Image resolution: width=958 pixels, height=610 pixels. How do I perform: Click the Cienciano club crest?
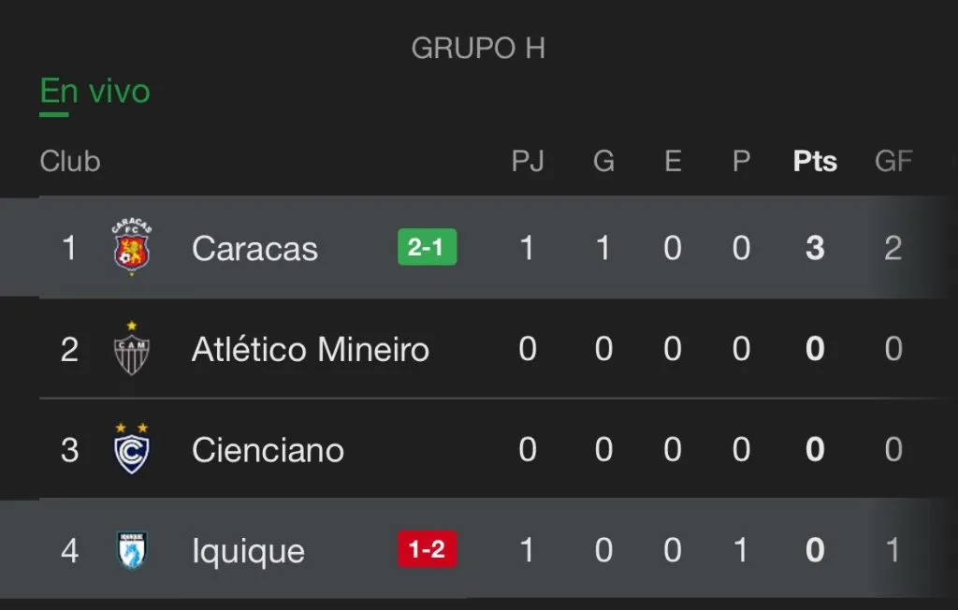pyautogui.click(x=132, y=449)
